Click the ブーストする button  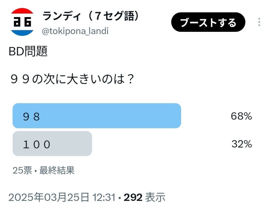[x=208, y=22]
